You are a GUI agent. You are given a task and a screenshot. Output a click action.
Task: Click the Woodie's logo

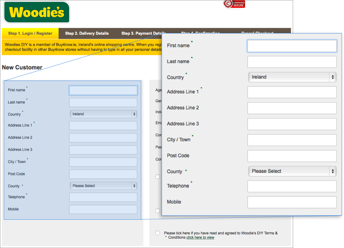(x=36, y=12)
